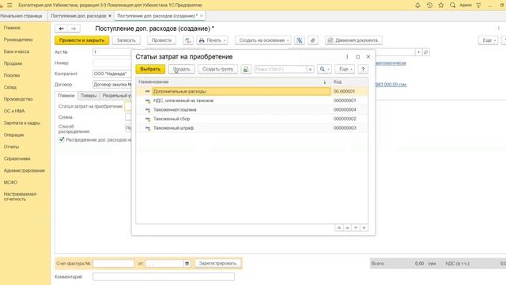Select the Таможенный штраф row
Image resolution: width=506 pixels, height=285 pixels.
pyautogui.click(x=251, y=128)
